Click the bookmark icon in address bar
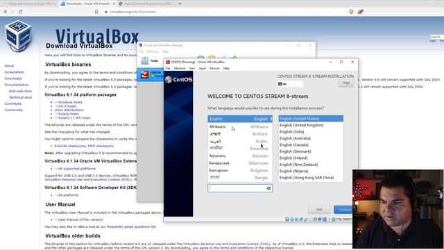The width and height of the screenshot is (444, 250). [x=96, y=12]
